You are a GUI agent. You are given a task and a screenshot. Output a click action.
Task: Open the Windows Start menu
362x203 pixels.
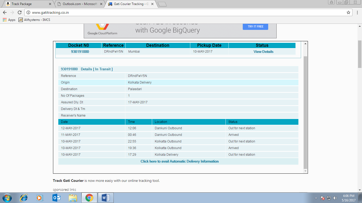(x=7, y=198)
